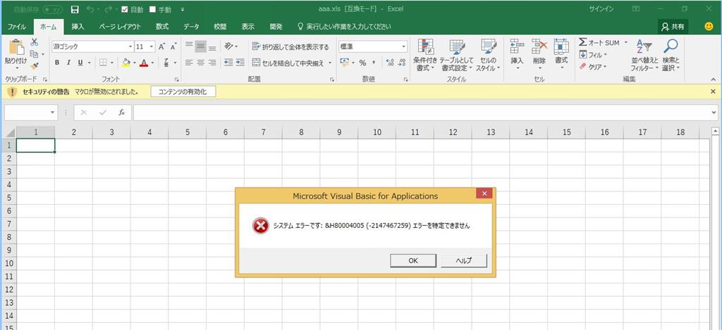Open the Clear (クリア) dropdown
Viewport: 722px width, 330px height.
pos(593,67)
